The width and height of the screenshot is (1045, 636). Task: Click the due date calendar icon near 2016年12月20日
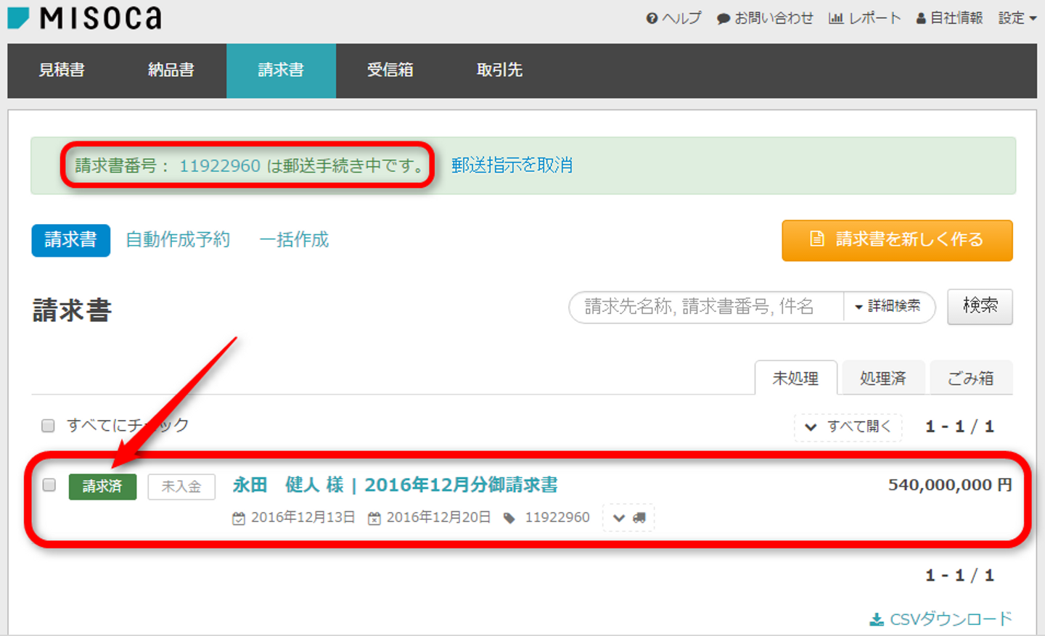tap(374, 519)
